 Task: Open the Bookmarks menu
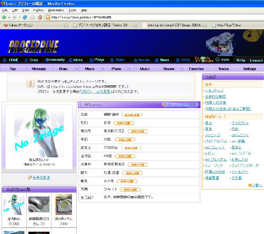point(56,10)
